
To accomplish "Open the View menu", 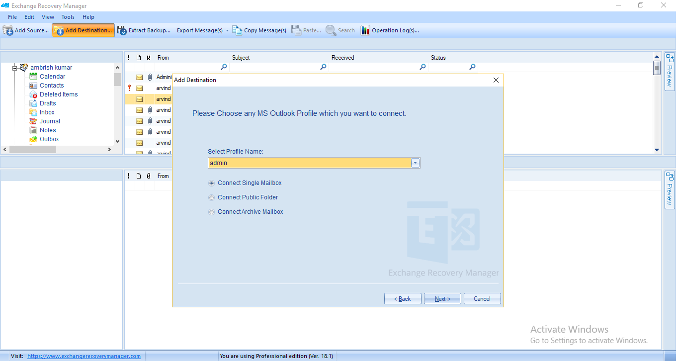I will [x=48, y=17].
